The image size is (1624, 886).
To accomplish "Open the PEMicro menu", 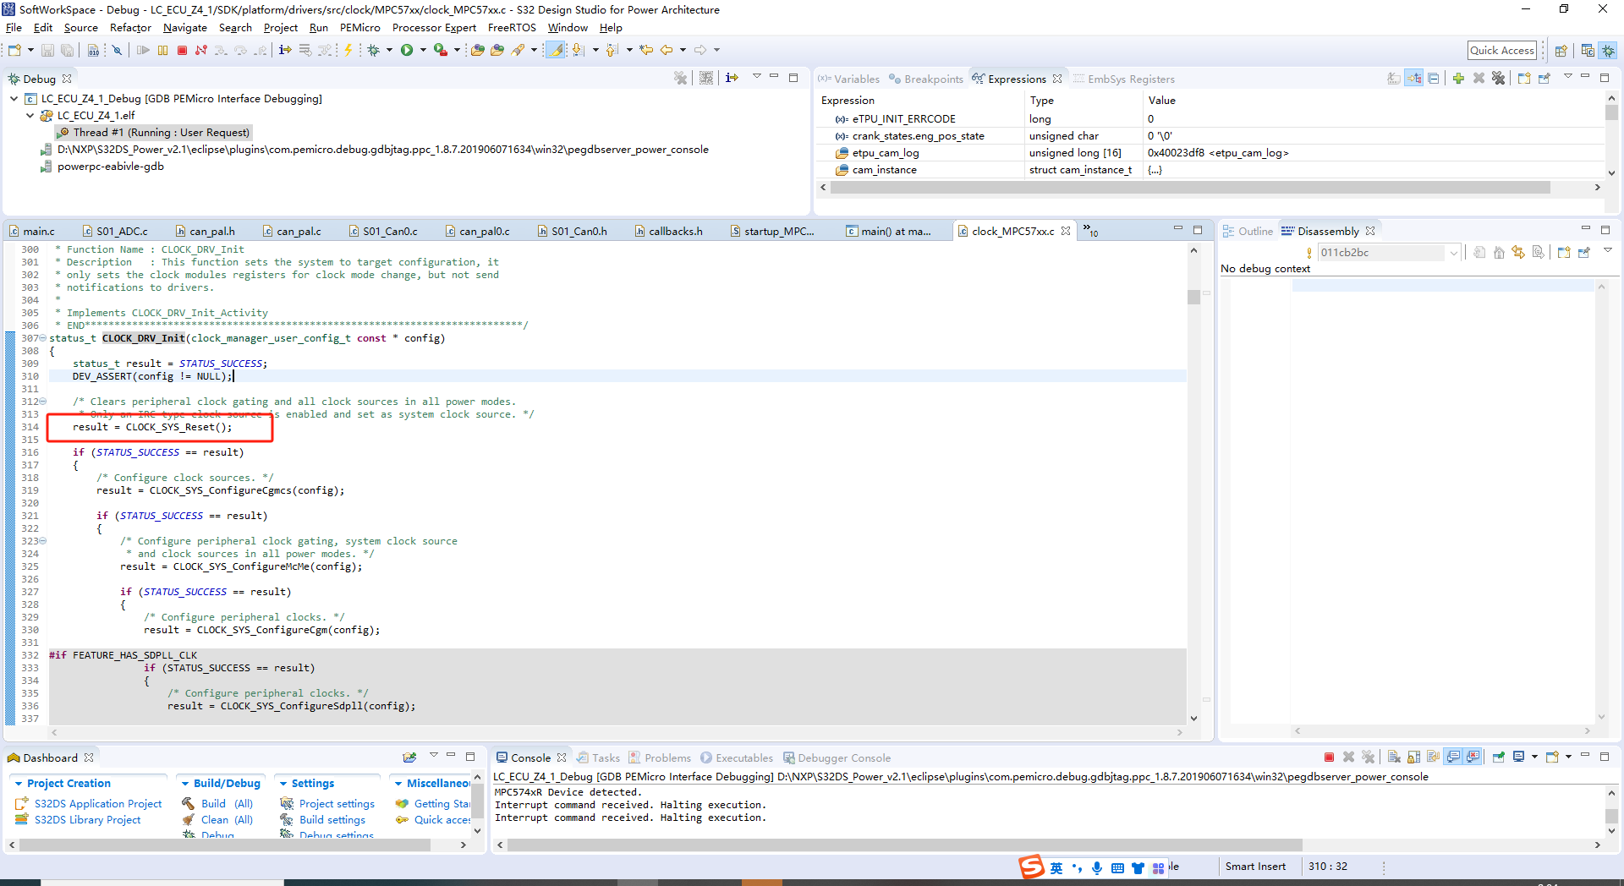I will [359, 28].
